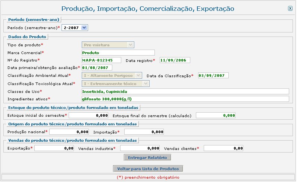
Task: Click the Entregar Relatório button
Action: coord(147,157)
